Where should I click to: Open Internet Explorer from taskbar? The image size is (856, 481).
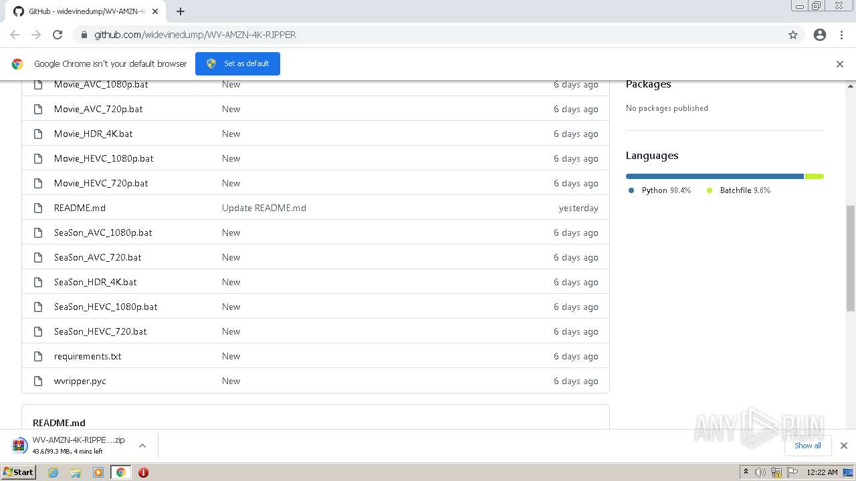[53, 472]
